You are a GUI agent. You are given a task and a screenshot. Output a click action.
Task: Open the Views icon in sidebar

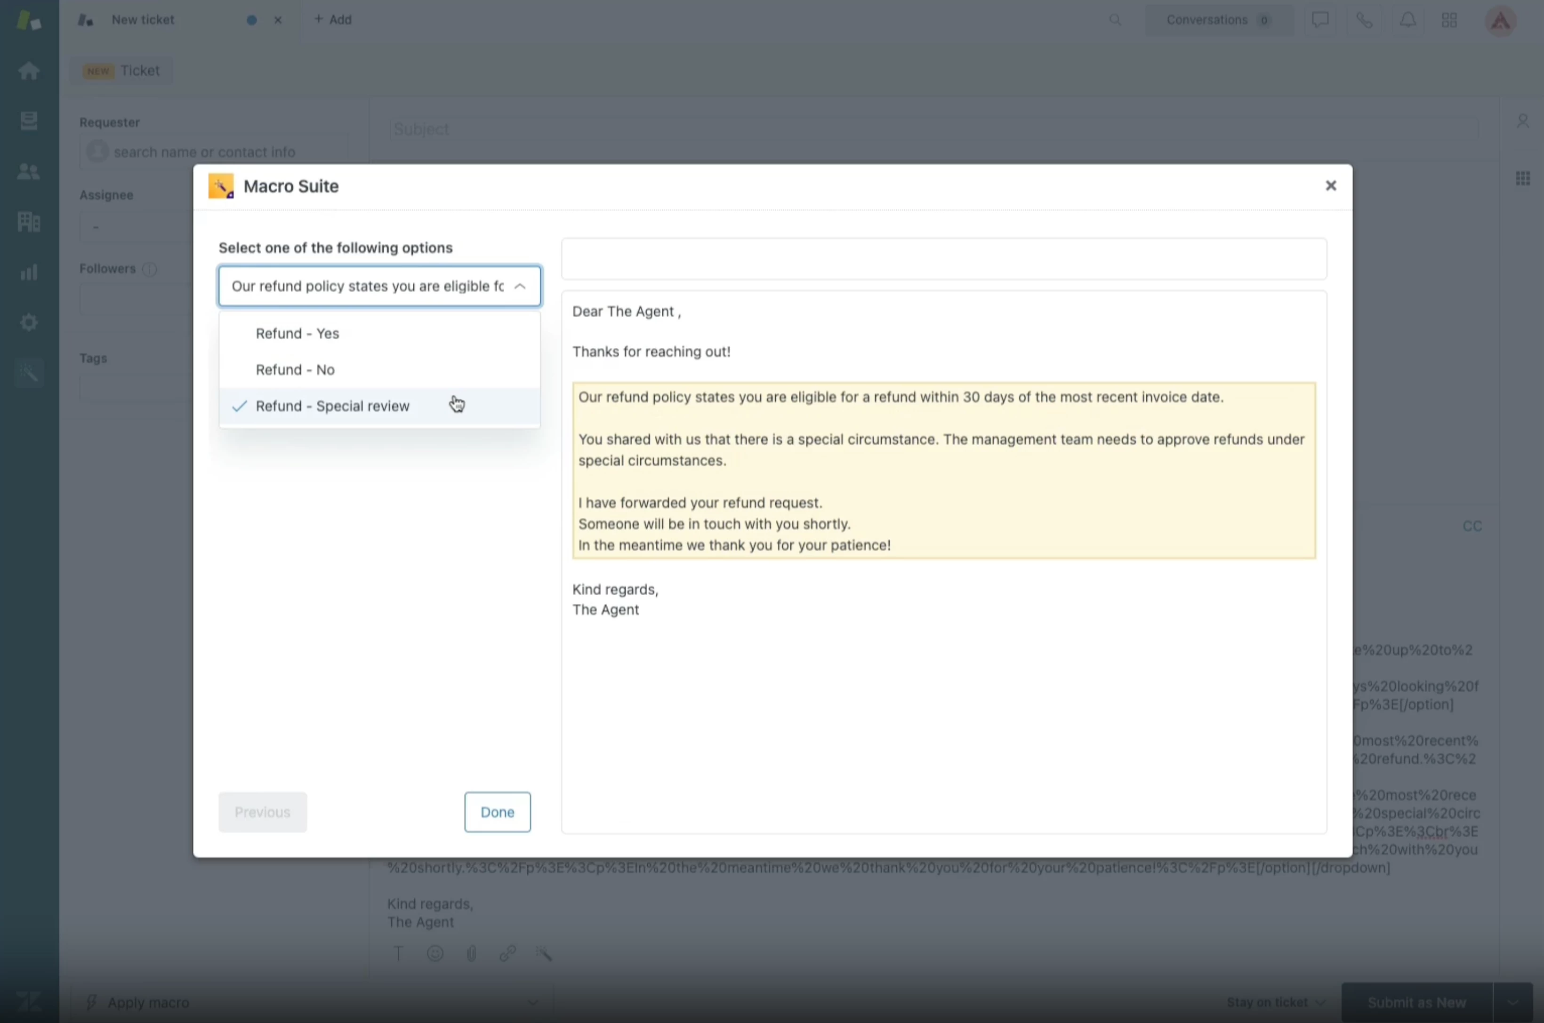pyautogui.click(x=28, y=120)
